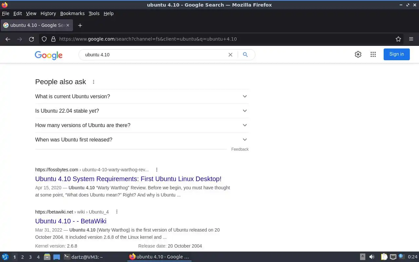Open options for fossbytes.com result
The height and width of the screenshot is (262, 419).
click(x=157, y=170)
